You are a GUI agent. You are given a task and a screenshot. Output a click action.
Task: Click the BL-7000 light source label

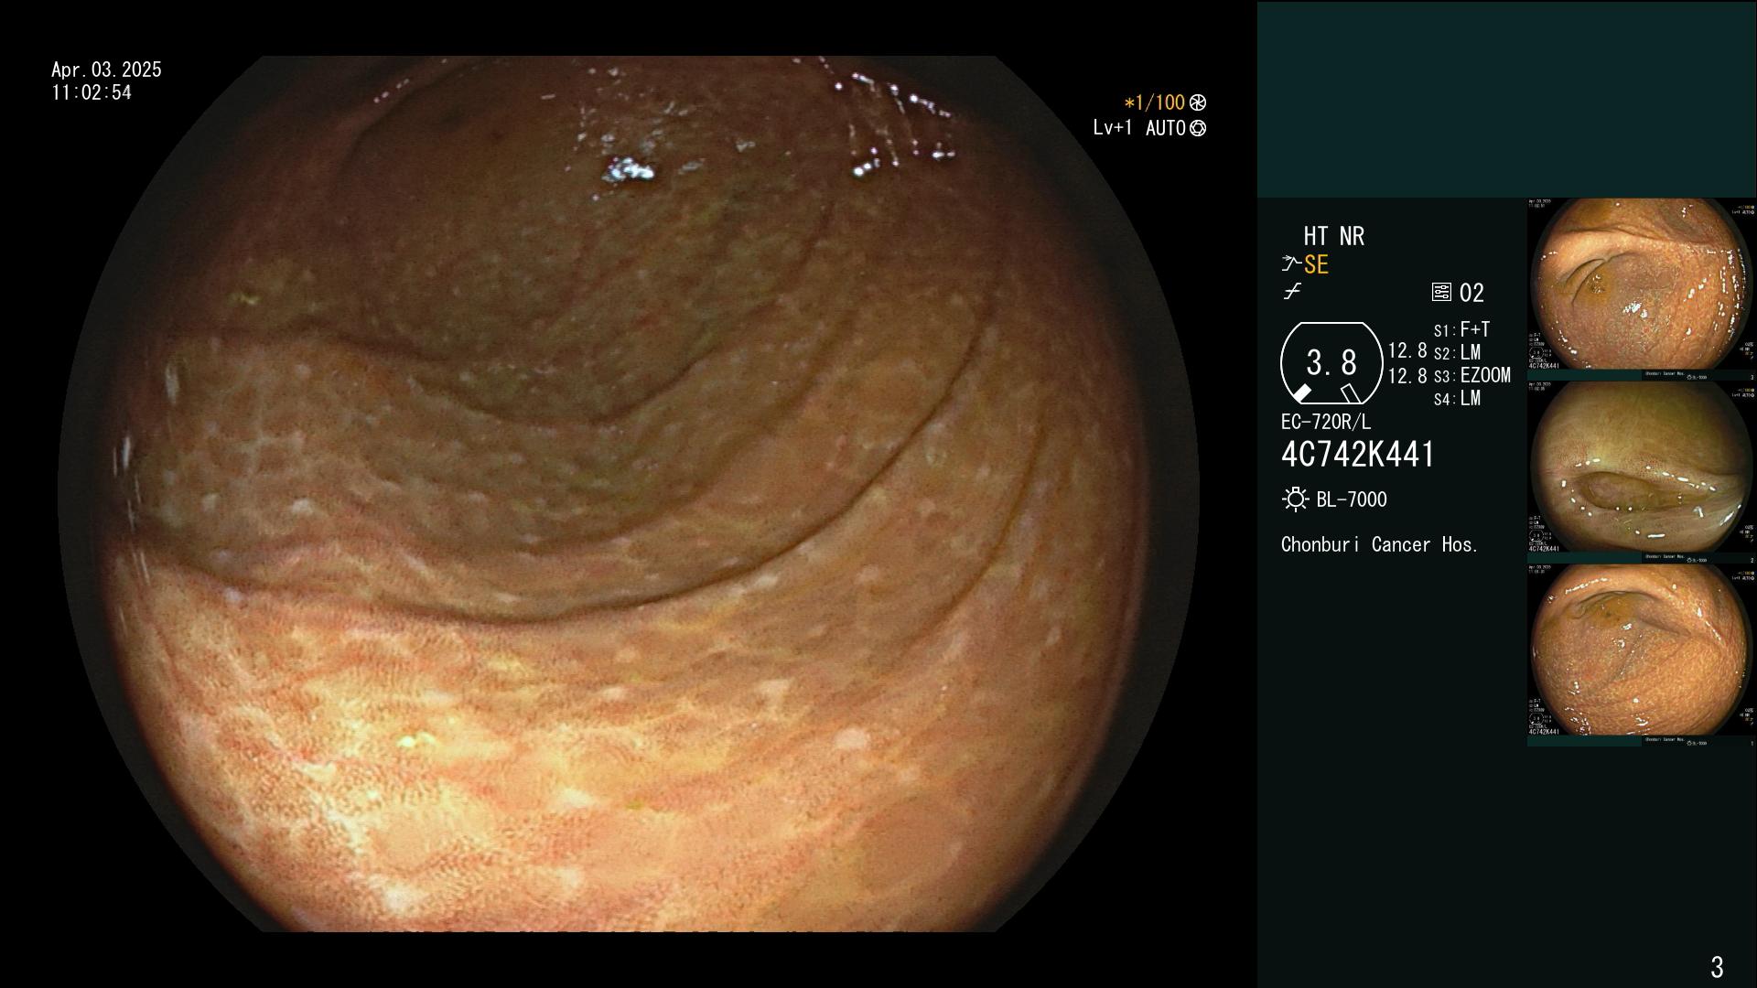(x=1352, y=499)
